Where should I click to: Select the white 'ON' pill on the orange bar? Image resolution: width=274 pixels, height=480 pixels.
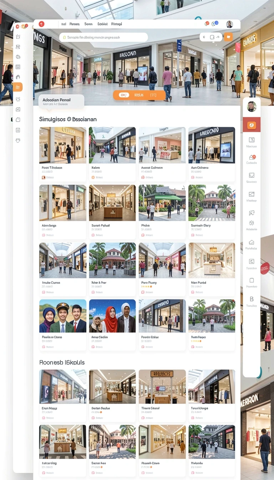[123, 95]
